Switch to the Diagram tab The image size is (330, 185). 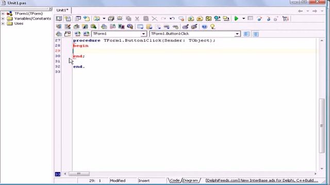tap(190, 180)
